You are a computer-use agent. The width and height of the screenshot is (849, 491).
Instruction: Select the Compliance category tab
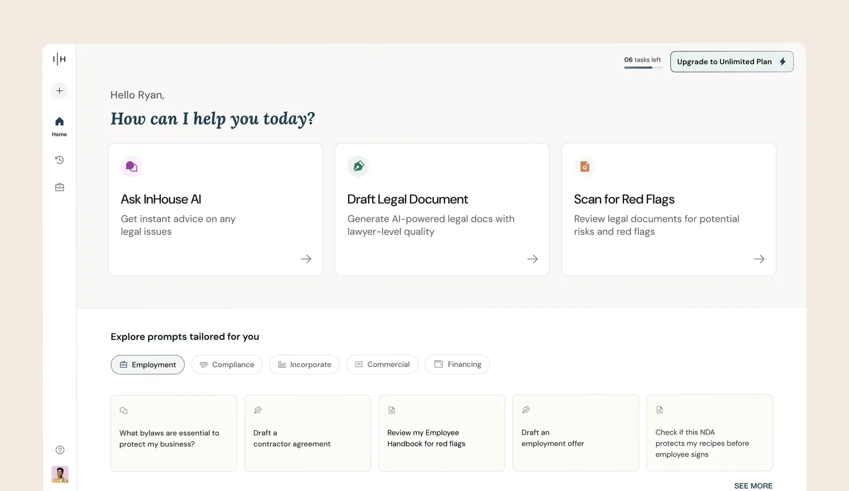[x=227, y=365]
